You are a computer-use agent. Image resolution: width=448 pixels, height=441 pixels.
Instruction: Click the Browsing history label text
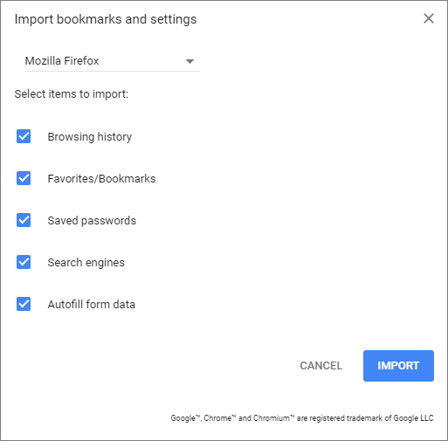tap(90, 137)
